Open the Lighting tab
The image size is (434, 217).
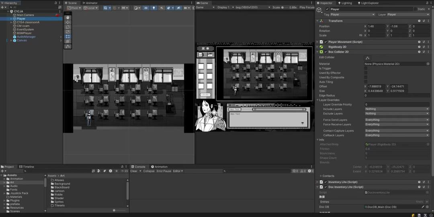[x=346, y=3]
